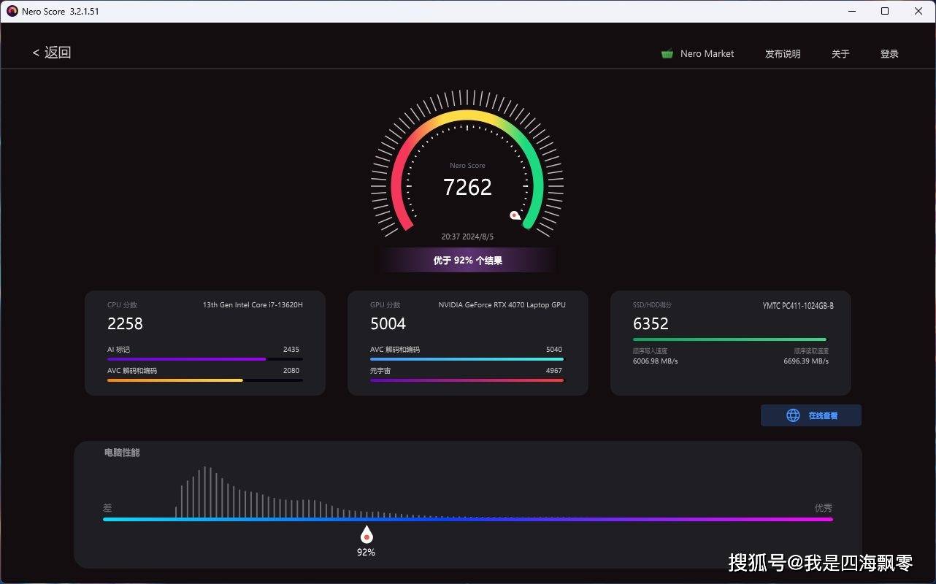Click the 差 label on performance scale
Image resolution: width=936 pixels, height=584 pixels.
[107, 508]
